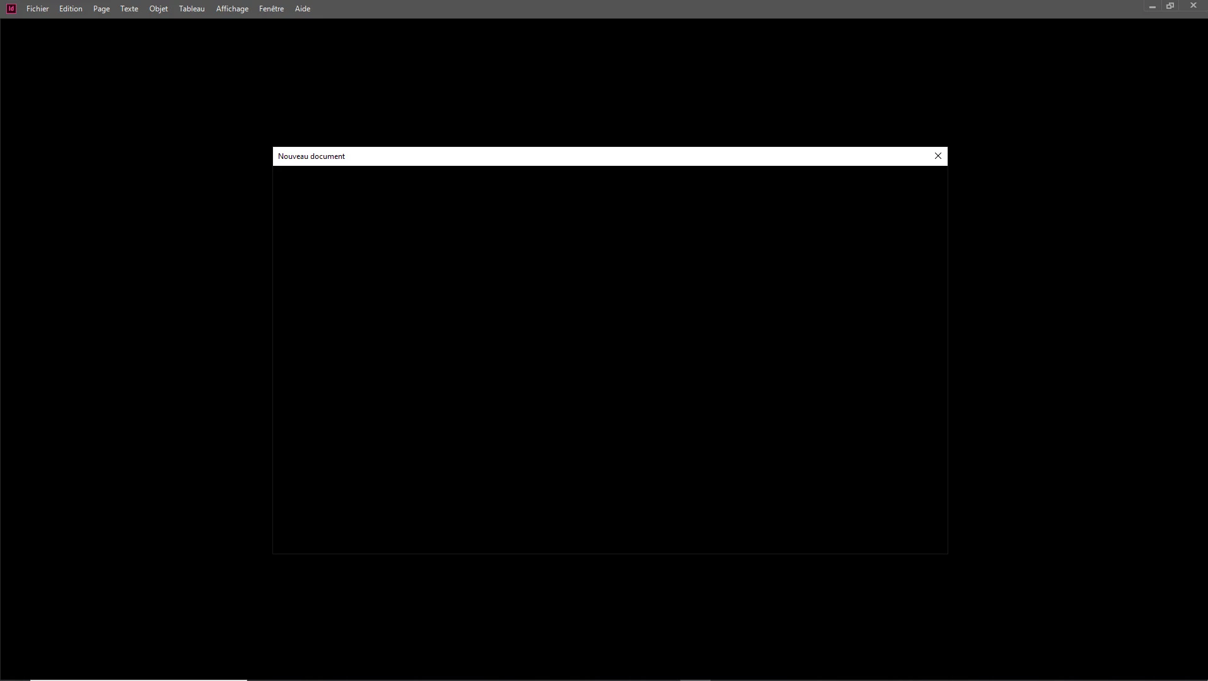Open the Texte menu

[x=129, y=9]
